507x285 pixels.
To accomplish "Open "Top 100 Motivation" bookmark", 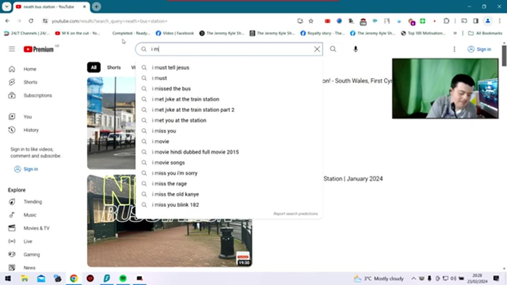I will click(x=423, y=33).
